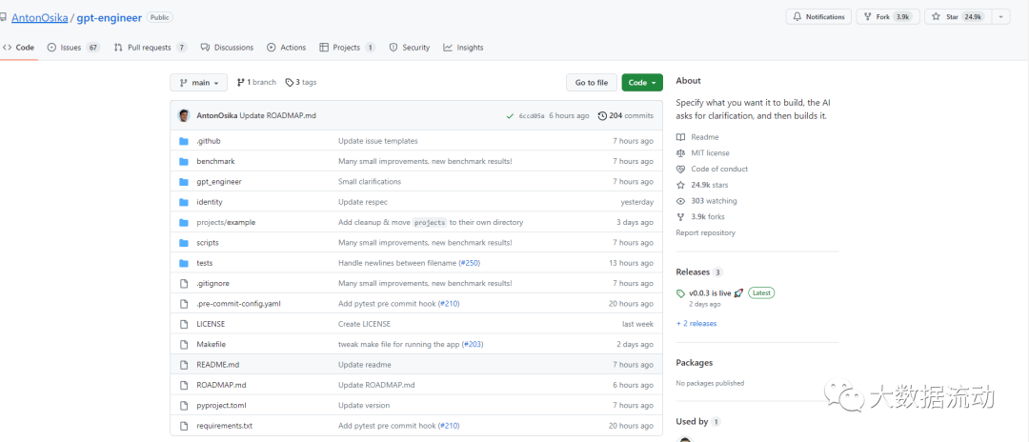Click the requirements.txt file icon

click(x=184, y=426)
